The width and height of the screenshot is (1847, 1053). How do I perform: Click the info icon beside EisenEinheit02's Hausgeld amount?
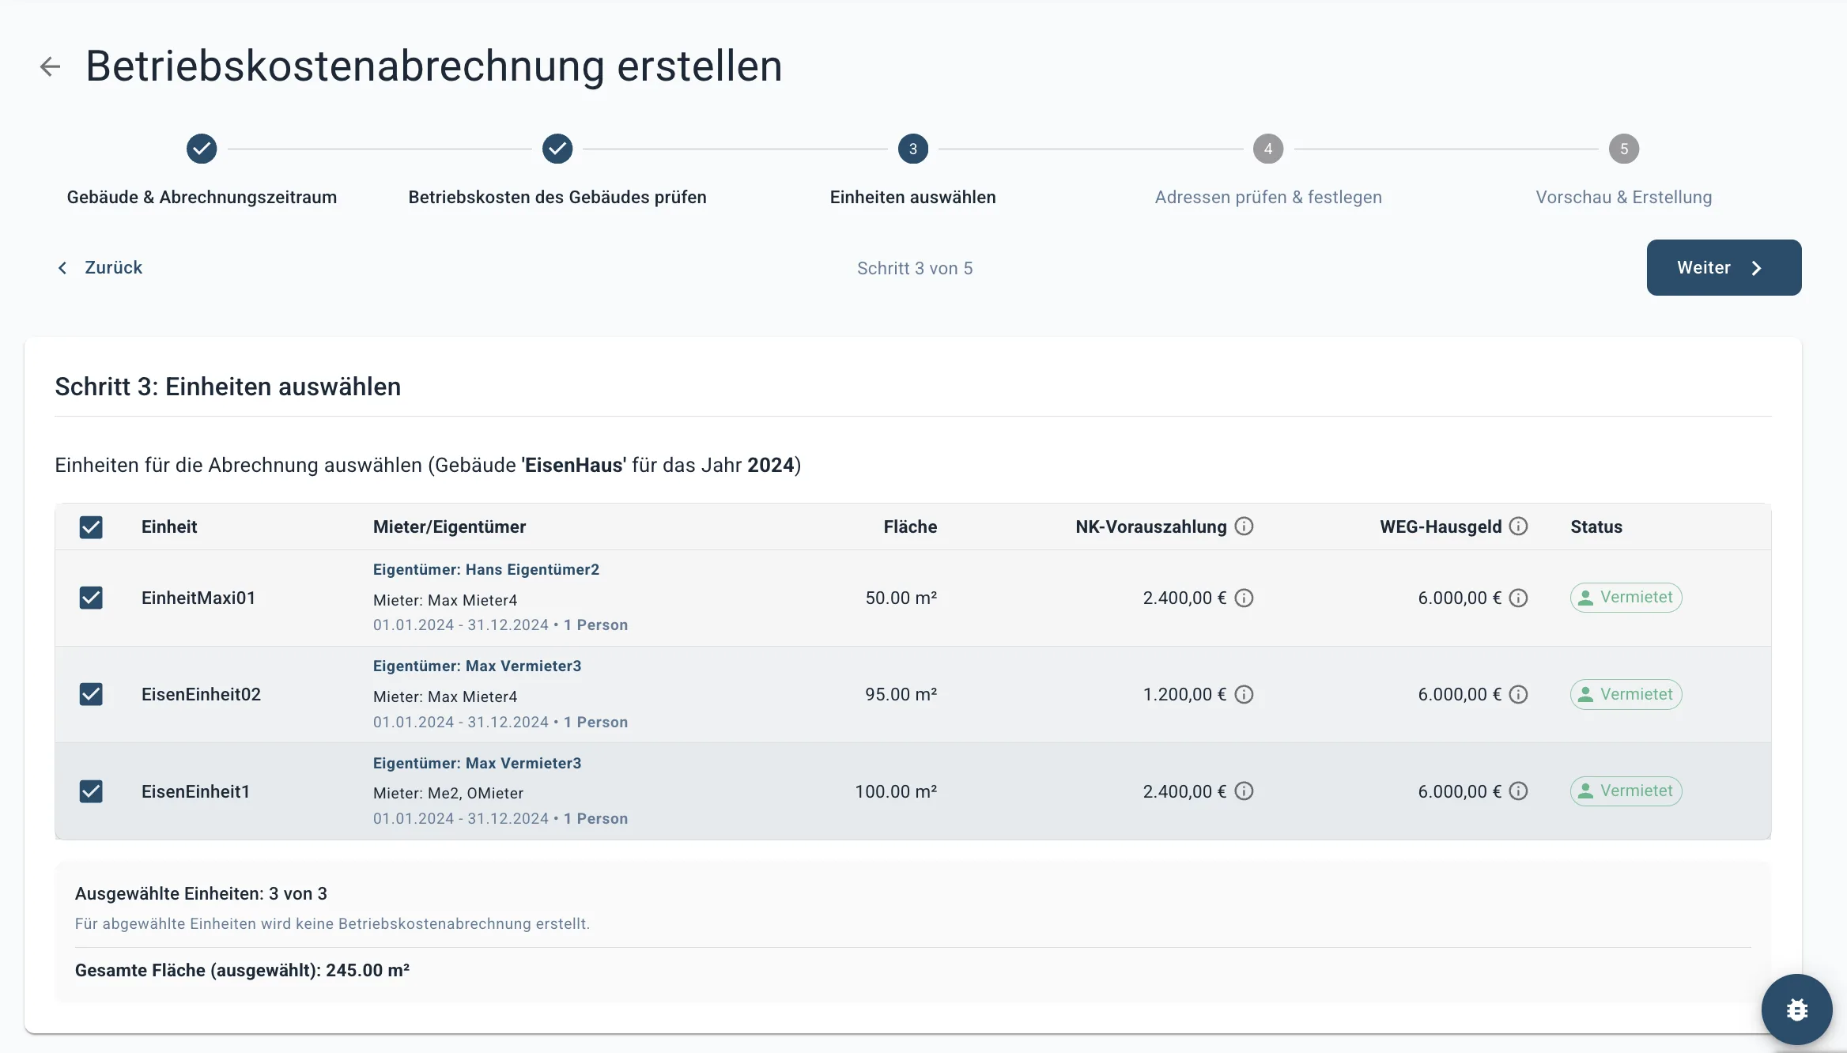pyautogui.click(x=1518, y=694)
